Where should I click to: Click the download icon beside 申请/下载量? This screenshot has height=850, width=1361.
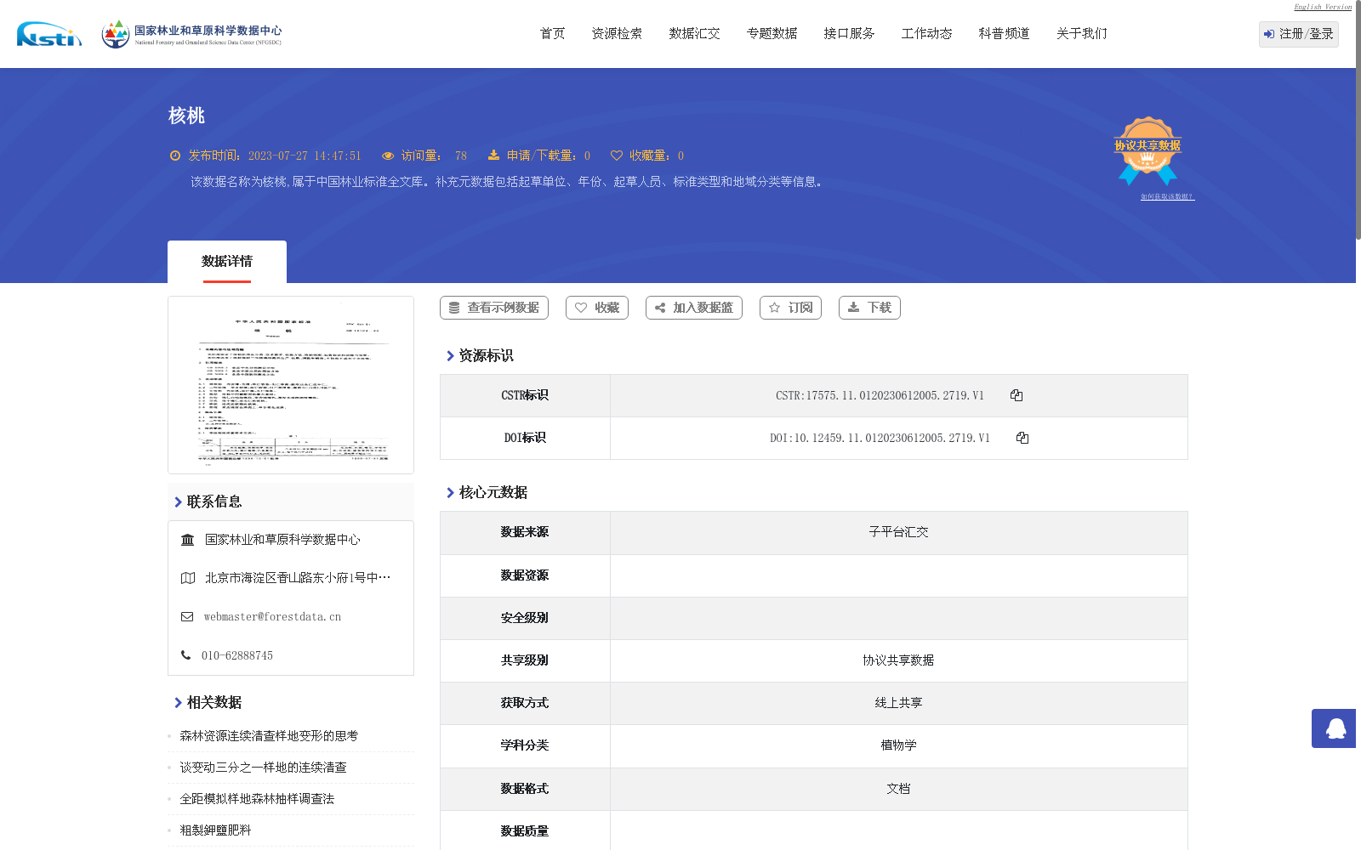coord(493,156)
